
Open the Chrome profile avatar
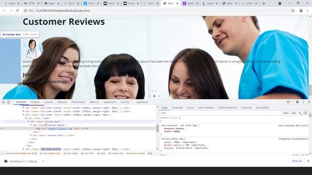coord(301,11)
